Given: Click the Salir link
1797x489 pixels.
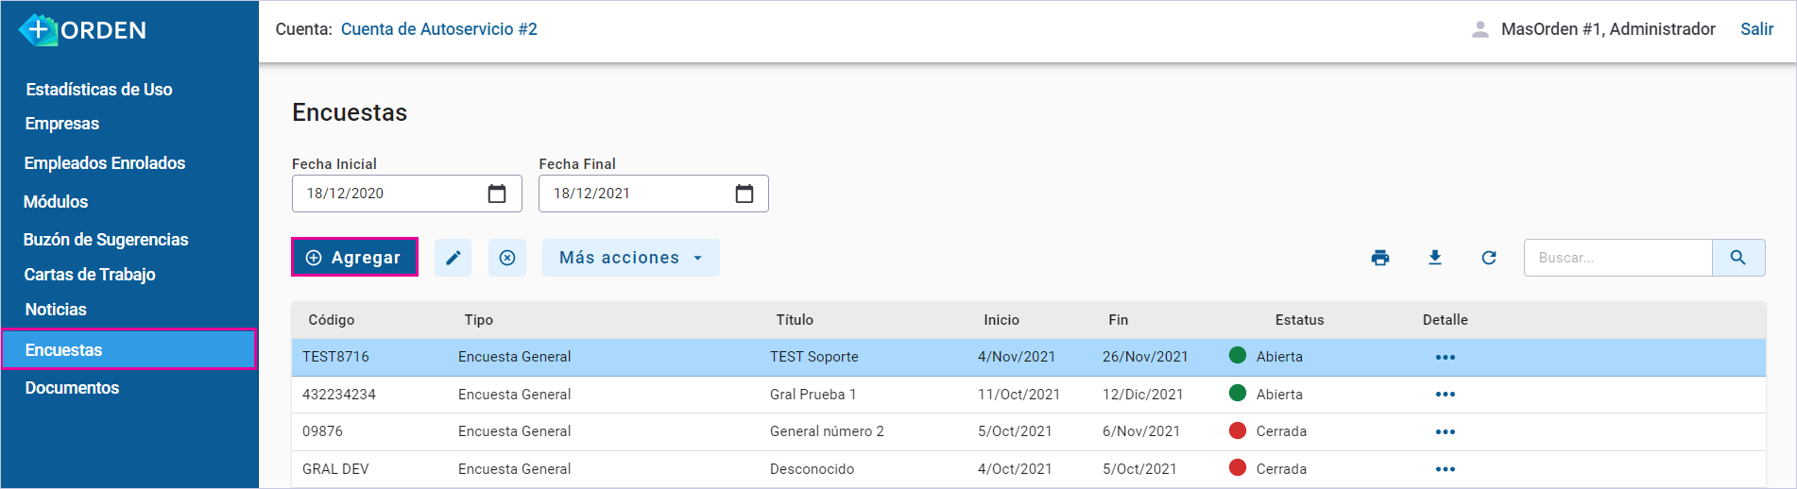Looking at the screenshot, I should (1756, 29).
